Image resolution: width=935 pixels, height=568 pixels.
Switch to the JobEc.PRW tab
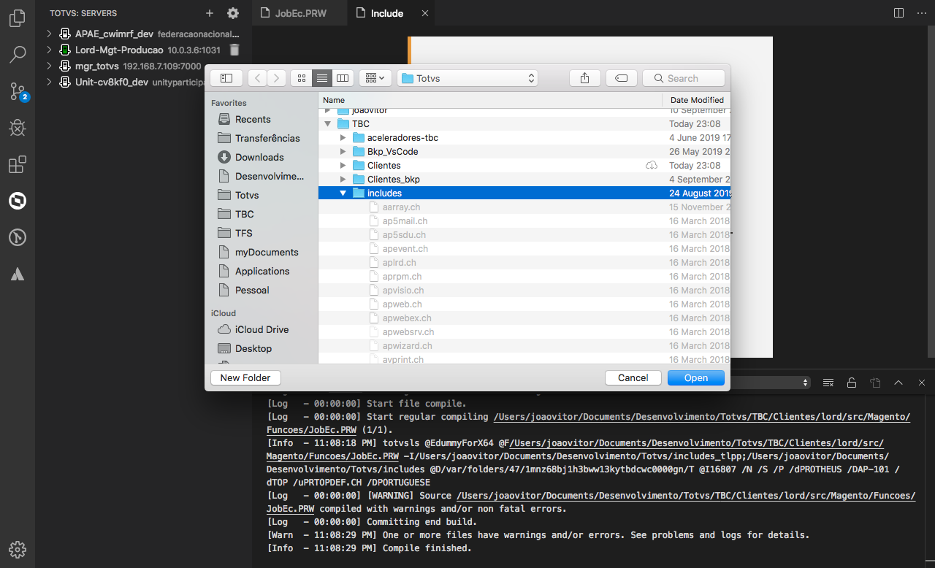[299, 12]
